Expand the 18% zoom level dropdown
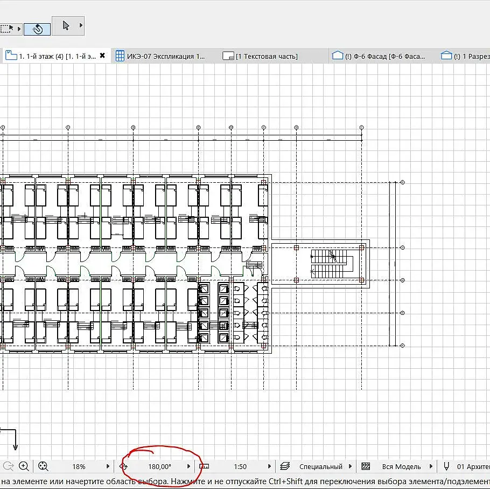This screenshot has height=489, width=490. (x=108, y=466)
